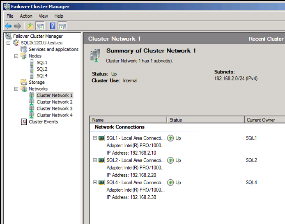Screen dimensions: 285x224
Task: Click the SQL4 network adapter card icon
Action: tap(101, 183)
